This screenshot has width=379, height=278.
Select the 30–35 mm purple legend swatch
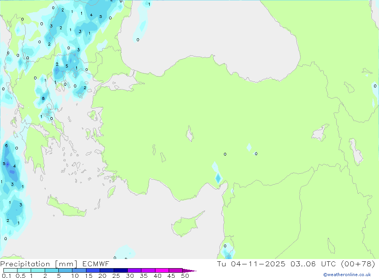(x=135, y=270)
